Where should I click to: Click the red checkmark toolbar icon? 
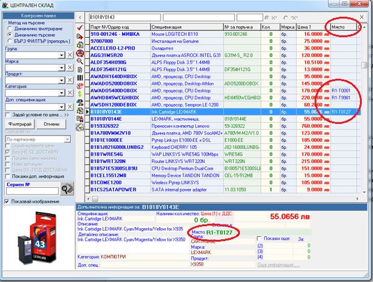[x=79, y=29]
